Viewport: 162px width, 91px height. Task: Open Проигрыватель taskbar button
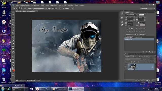point(59,89)
